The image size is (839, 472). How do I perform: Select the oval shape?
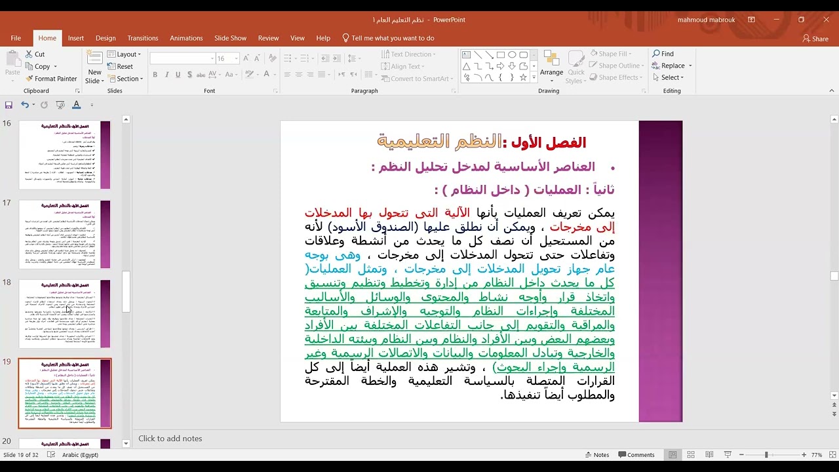(x=512, y=55)
